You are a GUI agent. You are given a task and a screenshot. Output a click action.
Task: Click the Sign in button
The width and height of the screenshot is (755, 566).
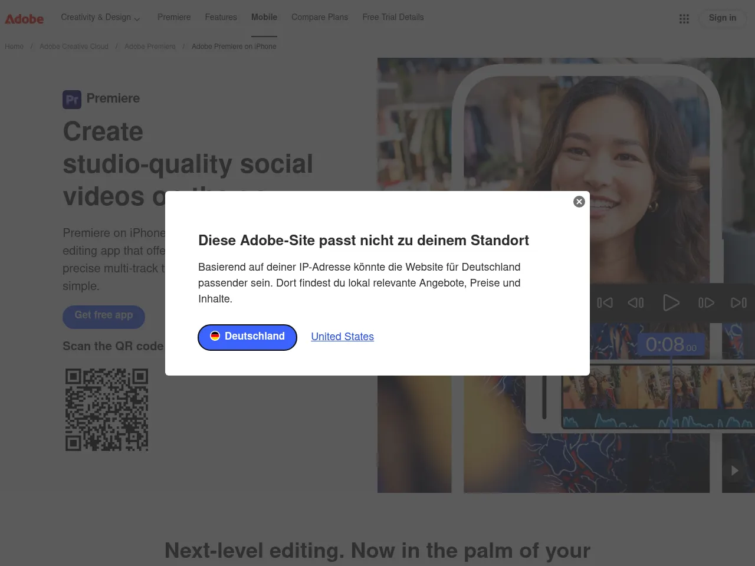tap(722, 18)
